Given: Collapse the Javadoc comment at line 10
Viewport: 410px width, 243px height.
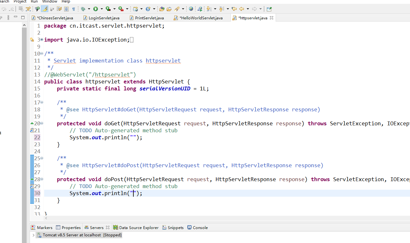Looking at the screenshot, I should tap(42, 54).
